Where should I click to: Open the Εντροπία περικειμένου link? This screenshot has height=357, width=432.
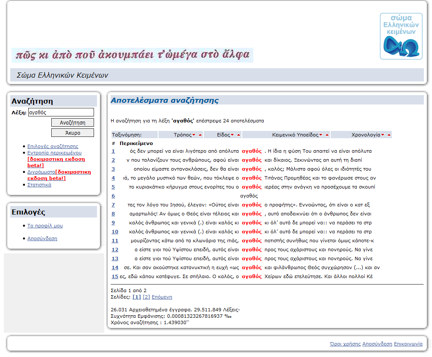tap(54, 153)
